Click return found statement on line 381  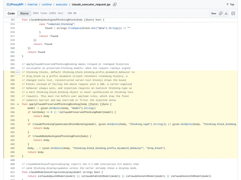tap(36, 52)
